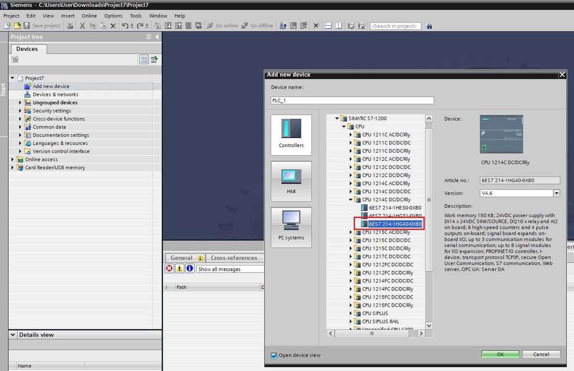This screenshot has width=574, height=371.
Task: Open the Version V4.6 dropdown
Action: click(x=556, y=193)
